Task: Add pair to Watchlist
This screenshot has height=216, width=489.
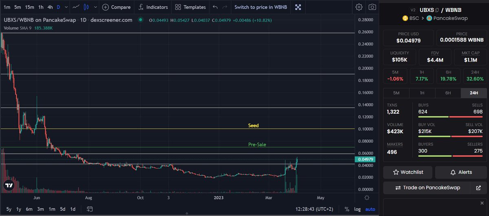Action: pyautogui.click(x=407, y=172)
